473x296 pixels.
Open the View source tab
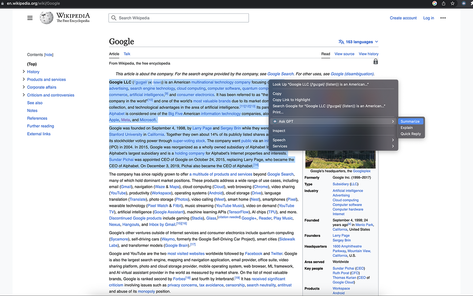pyautogui.click(x=344, y=54)
